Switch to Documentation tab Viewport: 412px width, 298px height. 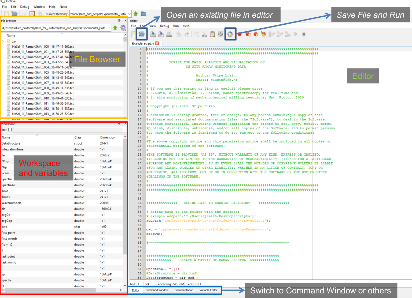coord(184,290)
